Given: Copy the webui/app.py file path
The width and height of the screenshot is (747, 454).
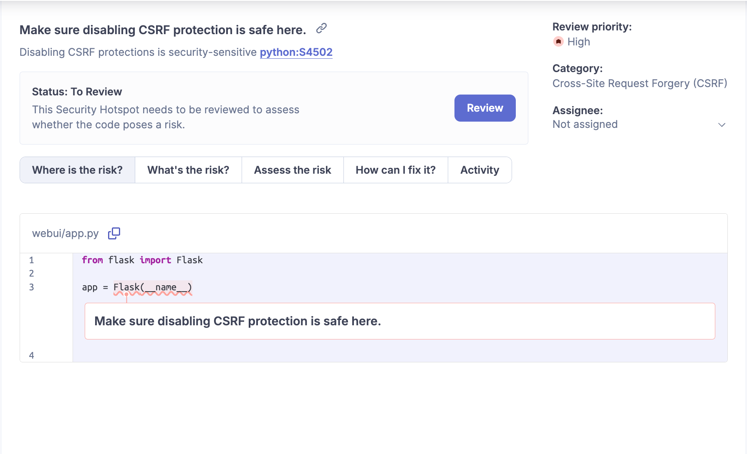Looking at the screenshot, I should (114, 233).
